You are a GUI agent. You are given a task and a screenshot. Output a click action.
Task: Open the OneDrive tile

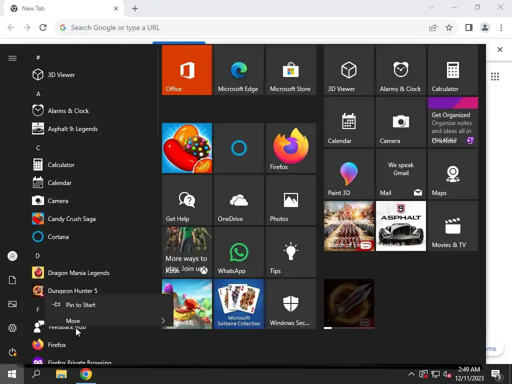tap(238, 200)
